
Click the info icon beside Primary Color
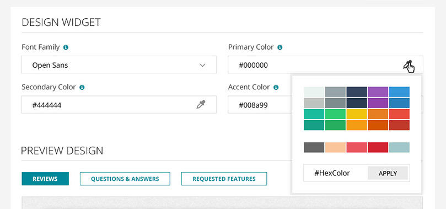(280, 47)
